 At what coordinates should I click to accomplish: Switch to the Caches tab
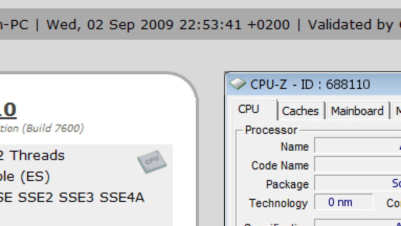pyautogui.click(x=300, y=111)
